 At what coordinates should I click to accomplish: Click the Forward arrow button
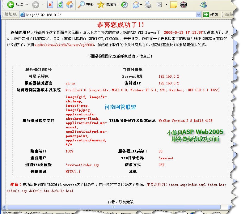click(x=36, y=5)
